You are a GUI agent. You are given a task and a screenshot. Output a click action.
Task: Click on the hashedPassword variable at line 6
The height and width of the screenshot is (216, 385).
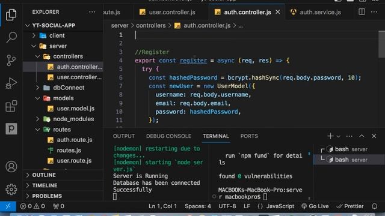click(193, 77)
